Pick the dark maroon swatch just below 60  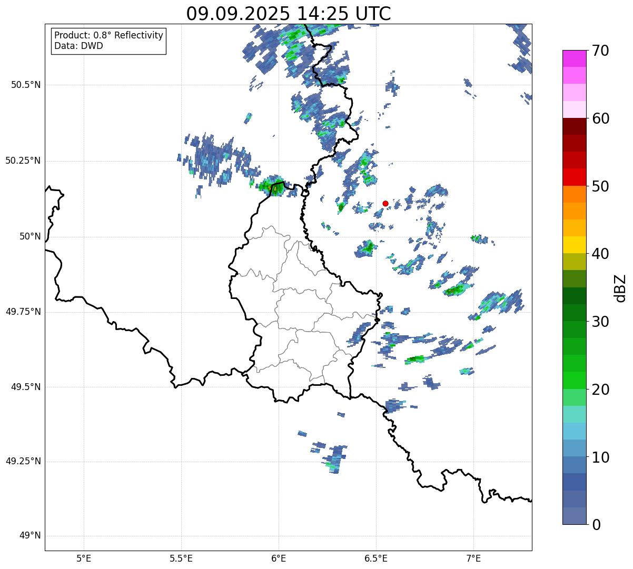point(574,126)
